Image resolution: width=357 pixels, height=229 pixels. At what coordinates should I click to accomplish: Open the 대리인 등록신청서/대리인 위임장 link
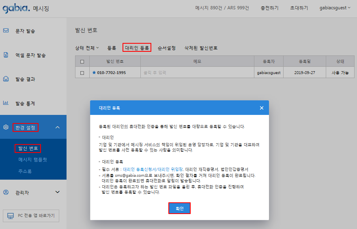[153, 169]
